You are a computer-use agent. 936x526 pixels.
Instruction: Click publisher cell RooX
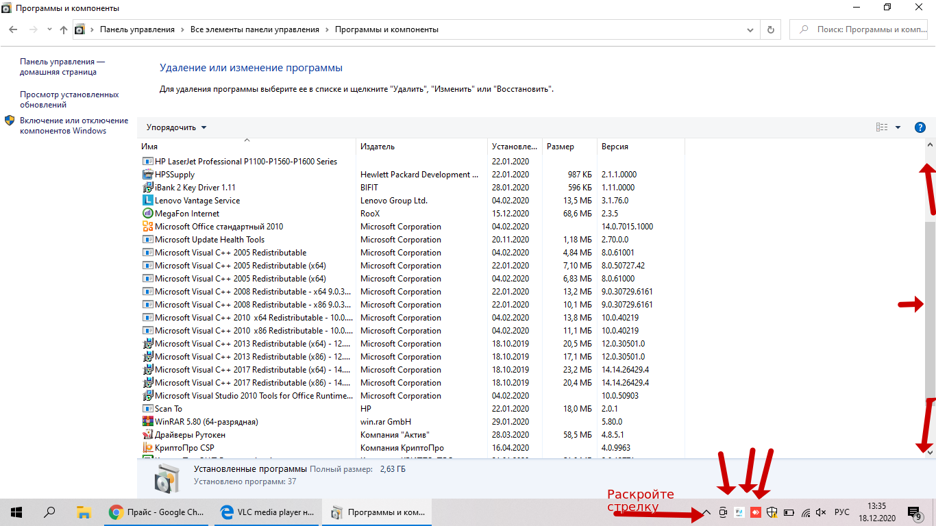pos(371,214)
